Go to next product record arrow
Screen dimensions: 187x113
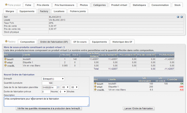point(181,17)
